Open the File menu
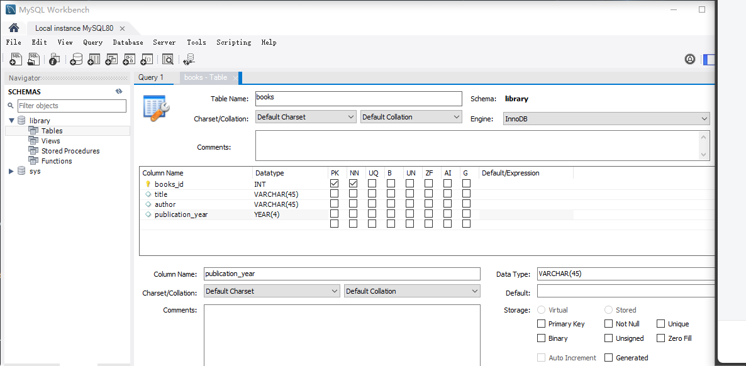 click(13, 42)
